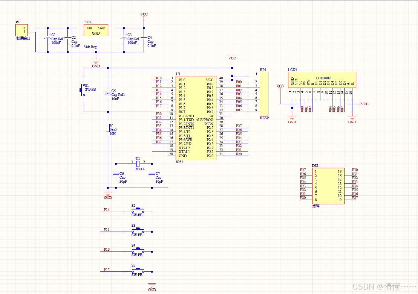This screenshot has width=418, height=294.
Task: Click the 点阵 label below DS1
Action: [315, 206]
